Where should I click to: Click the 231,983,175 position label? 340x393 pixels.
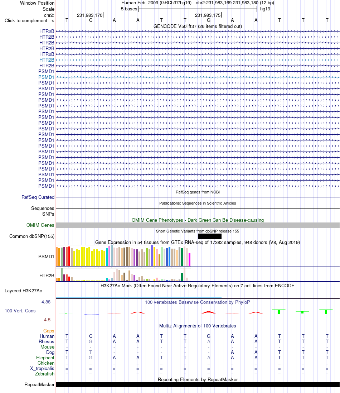point(208,15)
